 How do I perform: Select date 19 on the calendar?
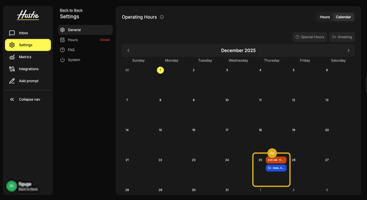[x=294, y=130]
